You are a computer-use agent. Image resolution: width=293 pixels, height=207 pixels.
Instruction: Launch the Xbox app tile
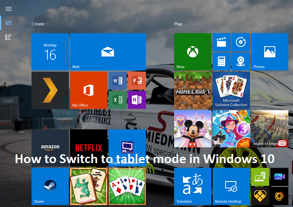click(193, 52)
